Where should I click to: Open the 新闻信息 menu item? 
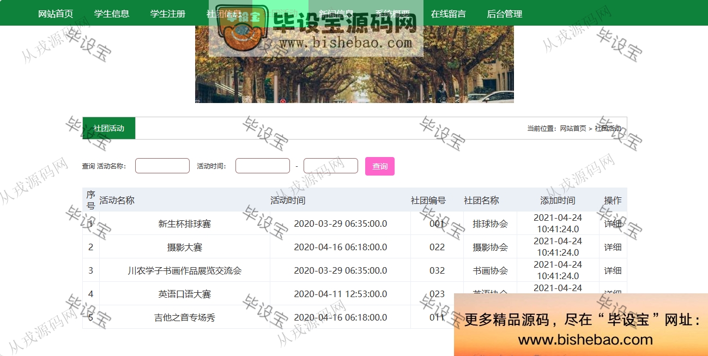[336, 14]
